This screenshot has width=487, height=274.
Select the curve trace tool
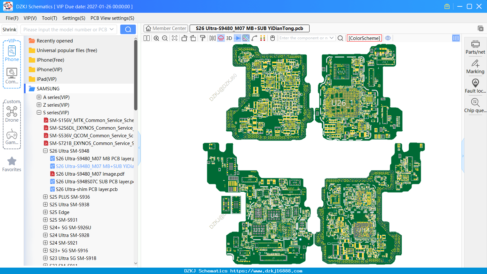[x=254, y=38]
